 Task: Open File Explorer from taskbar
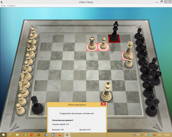click(17, 135)
